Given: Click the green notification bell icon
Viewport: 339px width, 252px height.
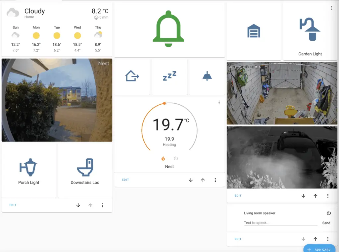Looking at the screenshot, I should point(169,28).
